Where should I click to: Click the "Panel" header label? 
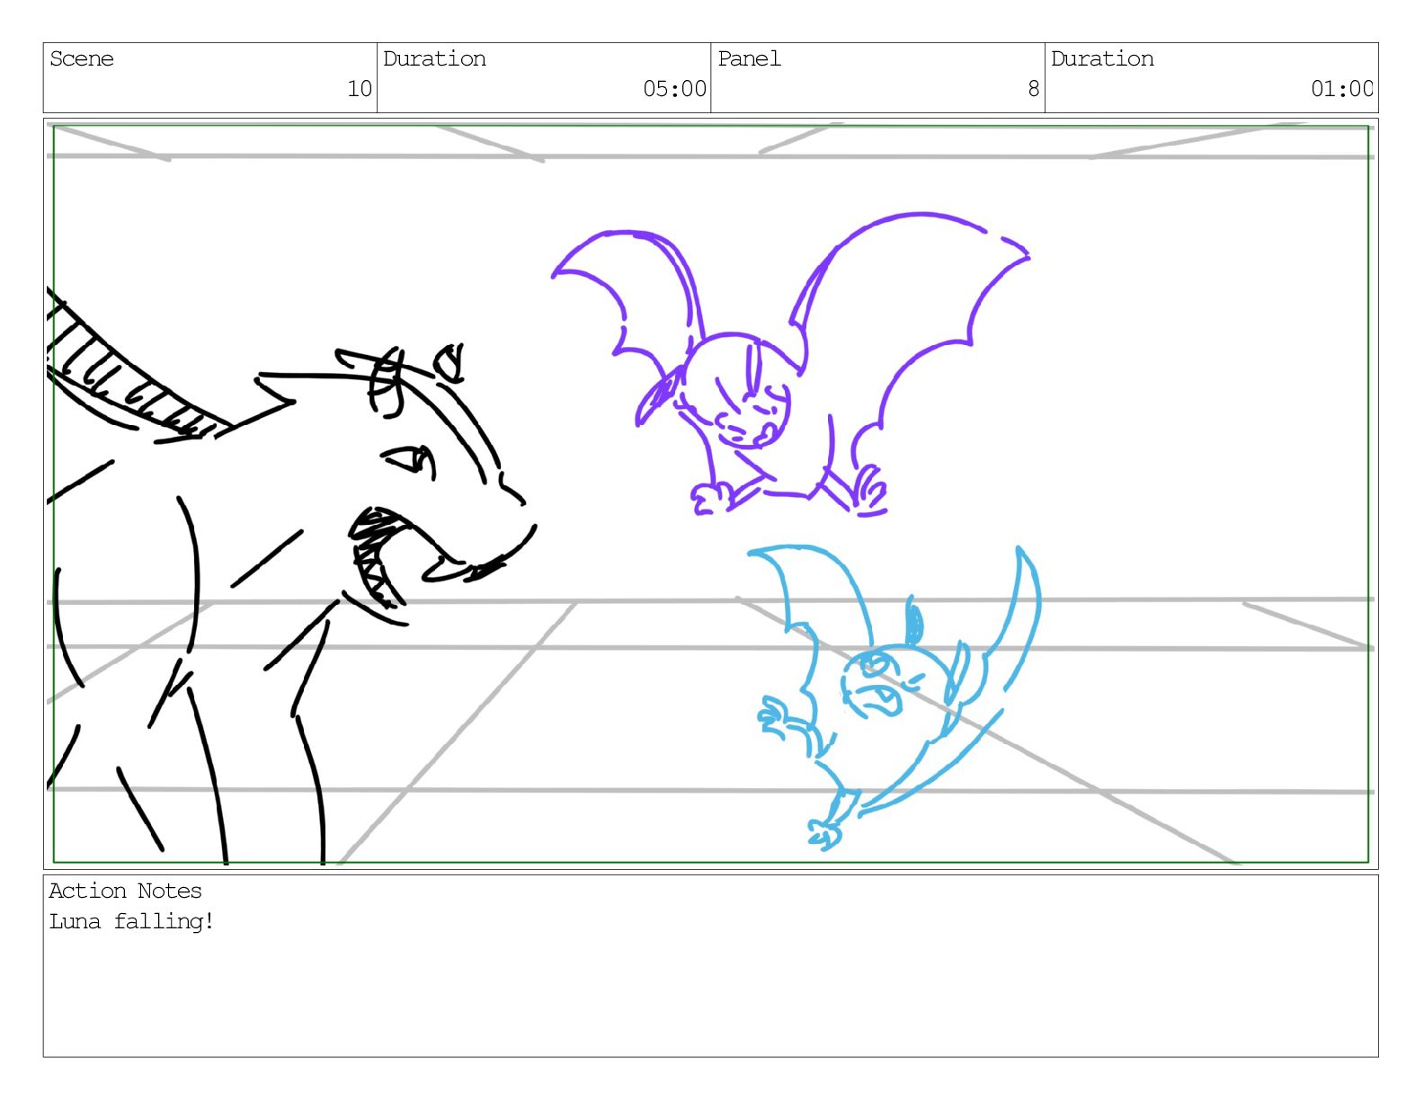click(x=749, y=59)
